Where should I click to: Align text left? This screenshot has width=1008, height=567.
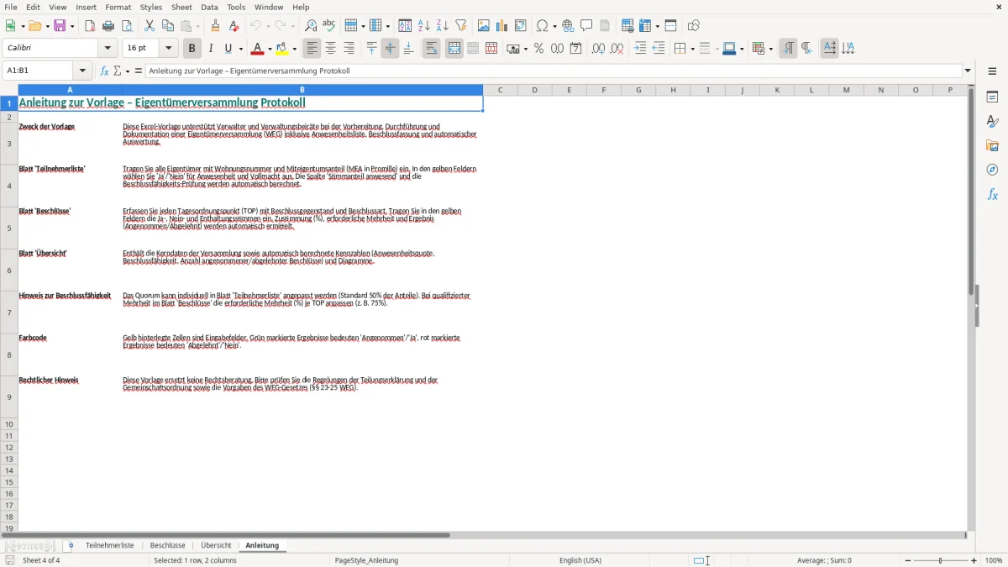[x=312, y=49]
